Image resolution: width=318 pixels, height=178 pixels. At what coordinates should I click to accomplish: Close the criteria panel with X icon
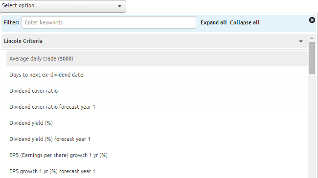point(312,20)
